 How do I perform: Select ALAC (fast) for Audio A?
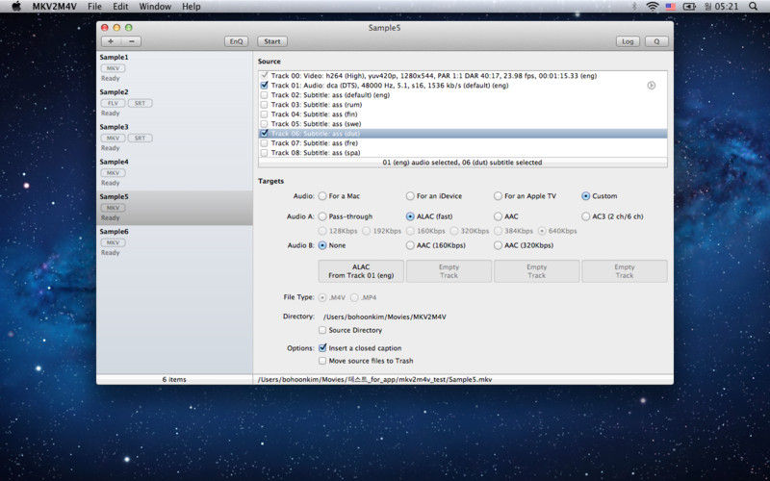pos(410,216)
